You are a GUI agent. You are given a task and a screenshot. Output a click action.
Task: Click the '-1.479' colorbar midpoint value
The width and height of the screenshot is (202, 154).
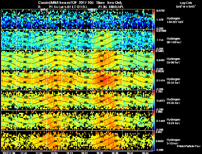160,20
